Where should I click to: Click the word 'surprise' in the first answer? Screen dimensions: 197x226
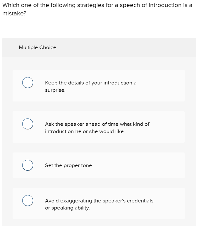(x=55, y=90)
